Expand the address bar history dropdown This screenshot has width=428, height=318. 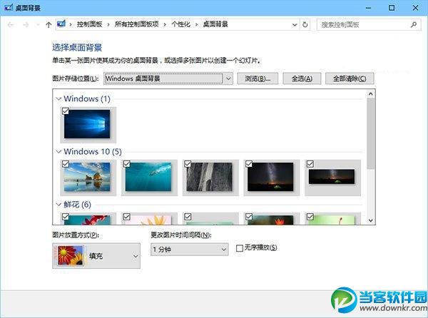(295, 25)
